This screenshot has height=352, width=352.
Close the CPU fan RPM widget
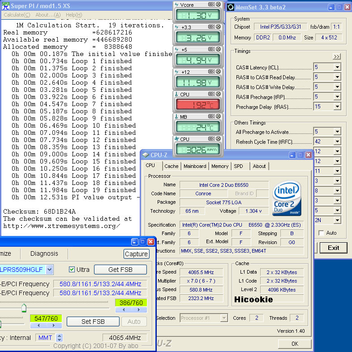click(218, 139)
